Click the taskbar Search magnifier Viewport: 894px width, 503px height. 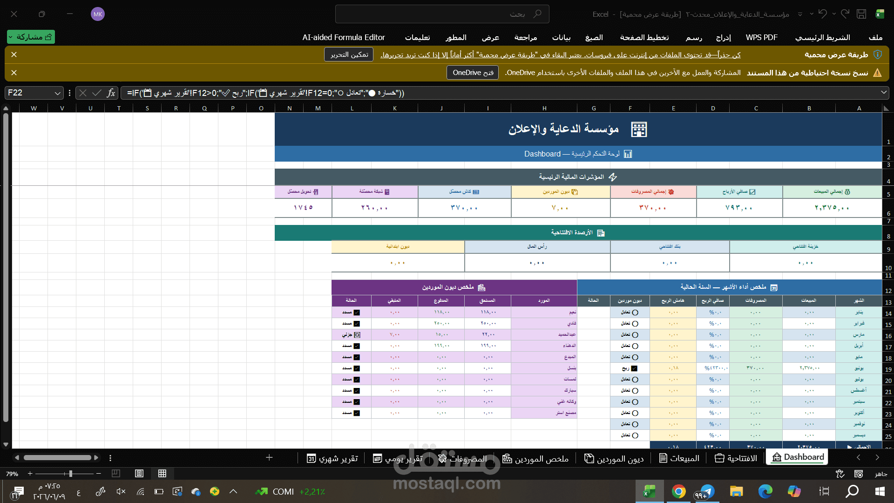[x=852, y=491]
